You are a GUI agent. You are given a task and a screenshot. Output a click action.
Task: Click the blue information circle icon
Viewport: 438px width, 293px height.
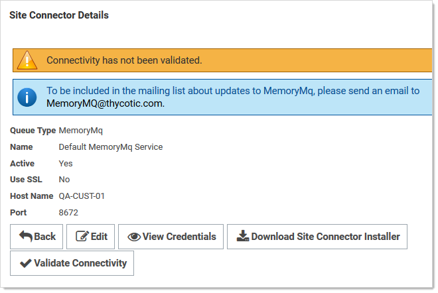click(x=27, y=97)
